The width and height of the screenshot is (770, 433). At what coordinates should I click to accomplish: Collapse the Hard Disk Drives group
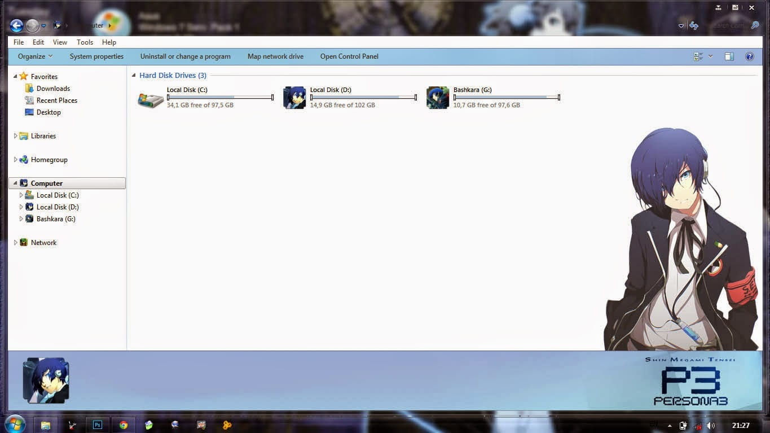click(134, 75)
